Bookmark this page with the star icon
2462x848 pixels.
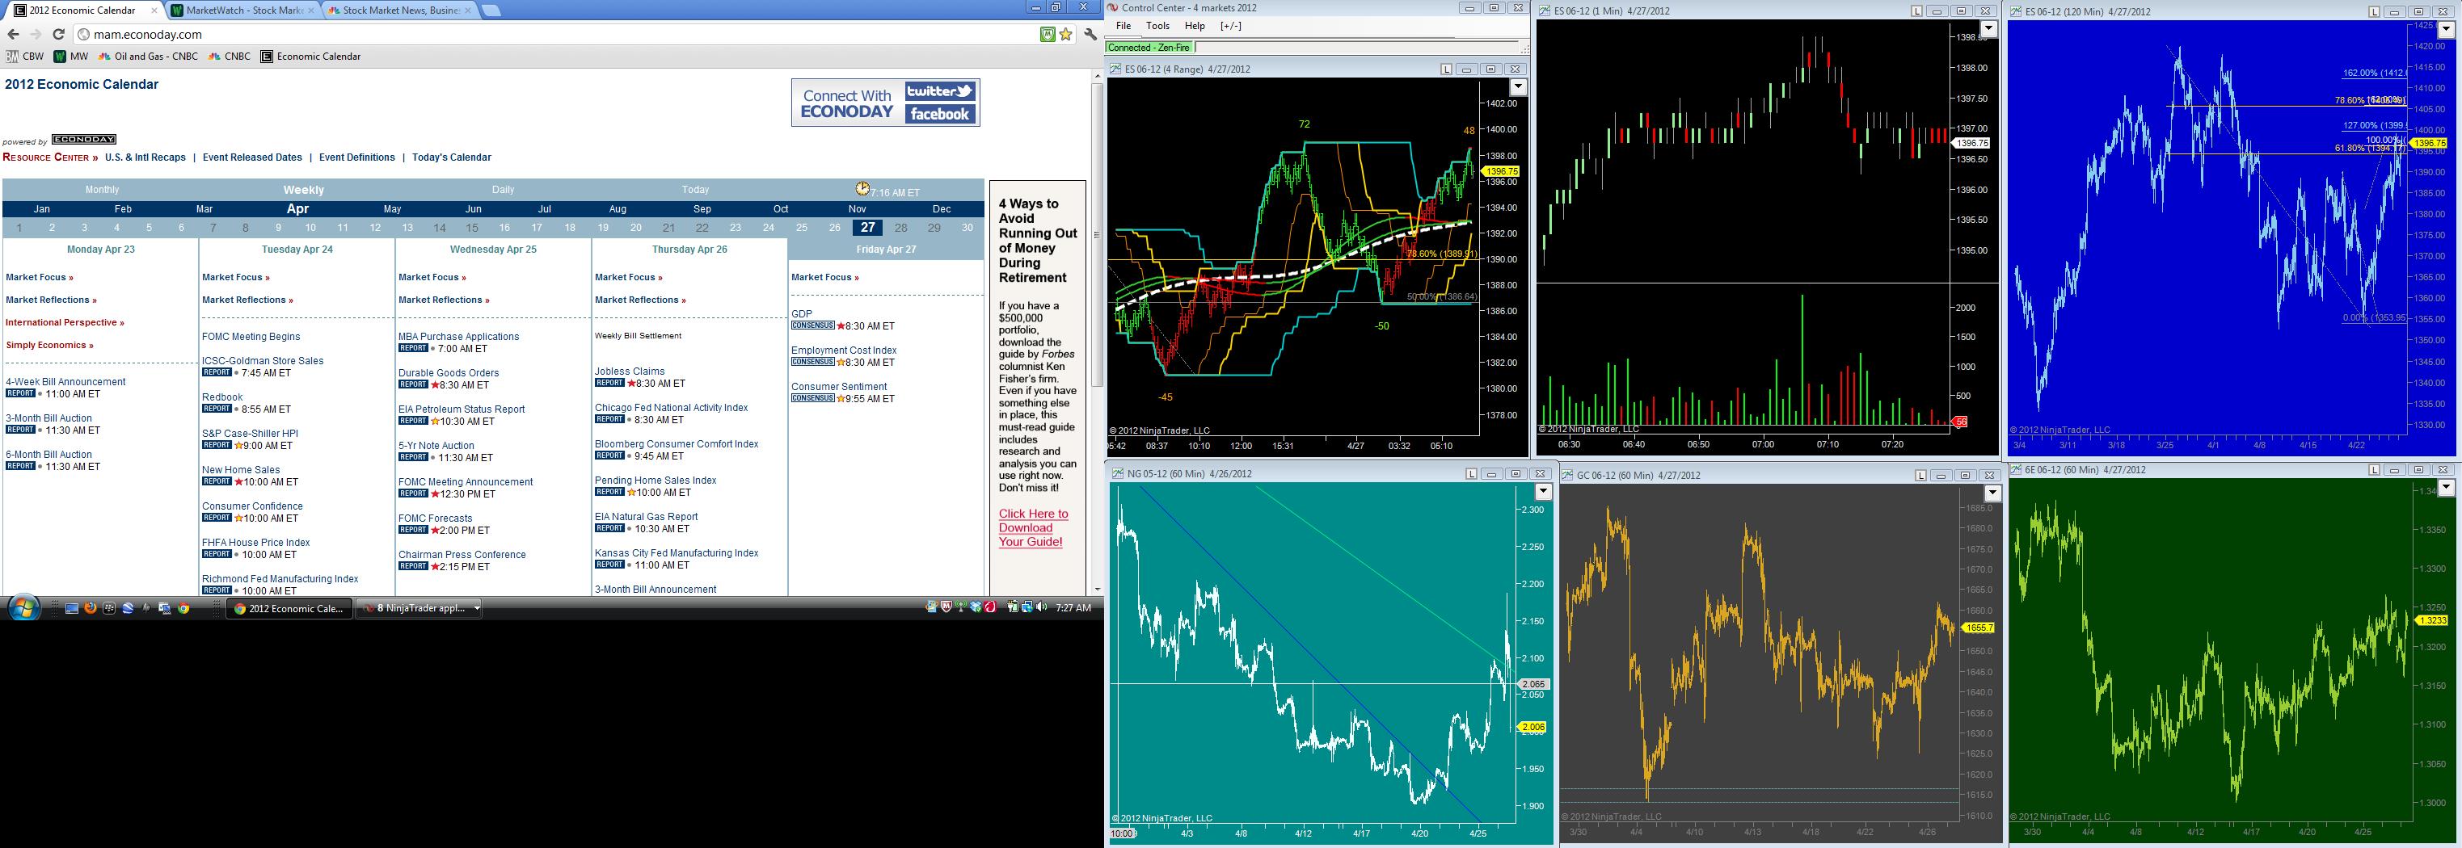point(1065,35)
